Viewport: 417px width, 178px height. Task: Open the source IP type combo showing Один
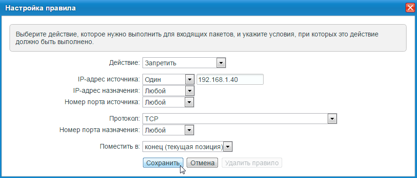(168, 80)
